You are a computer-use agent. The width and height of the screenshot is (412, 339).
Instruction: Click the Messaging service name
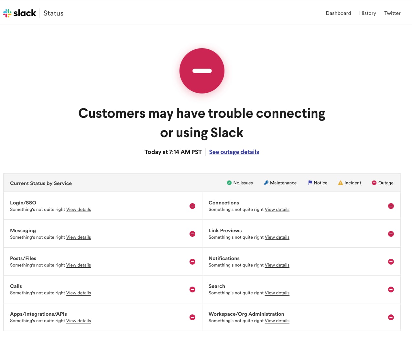coord(23,231)
